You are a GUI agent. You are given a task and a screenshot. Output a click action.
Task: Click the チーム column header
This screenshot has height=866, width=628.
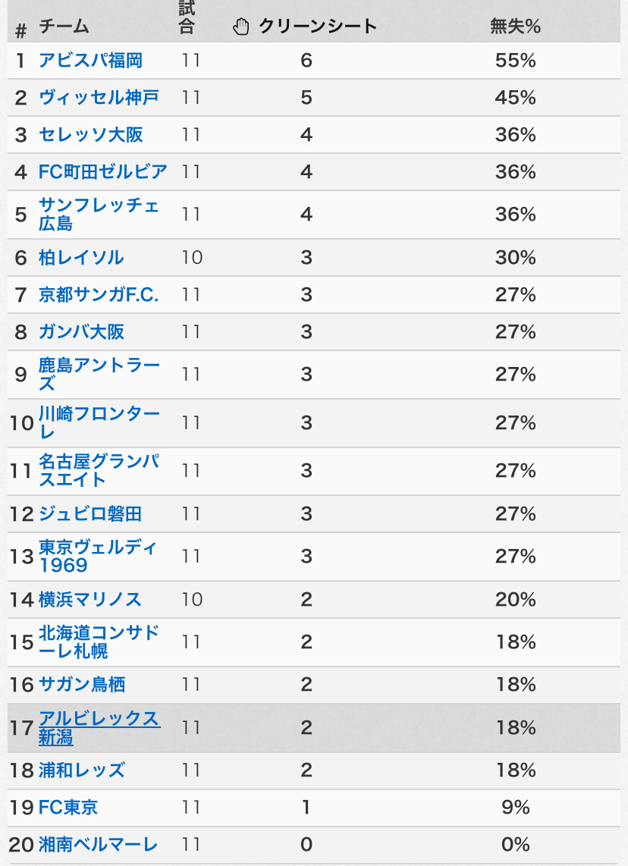click(64, 26)
